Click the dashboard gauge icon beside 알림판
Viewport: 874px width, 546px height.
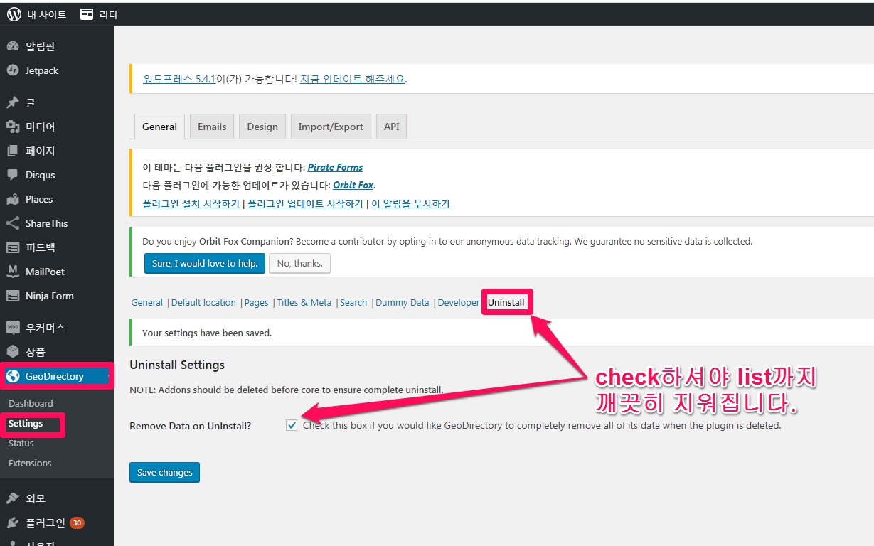click(x=13, y=46)
